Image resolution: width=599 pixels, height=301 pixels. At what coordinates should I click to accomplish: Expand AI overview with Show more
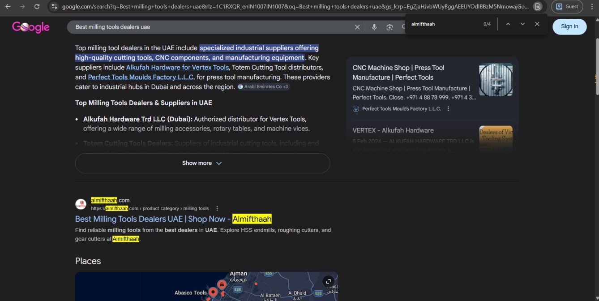[202, 163]
